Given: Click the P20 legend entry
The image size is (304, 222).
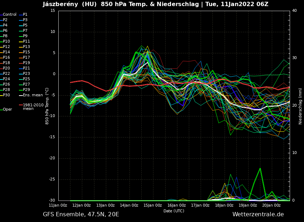Looking at the screenshot, I should (6, 68).
